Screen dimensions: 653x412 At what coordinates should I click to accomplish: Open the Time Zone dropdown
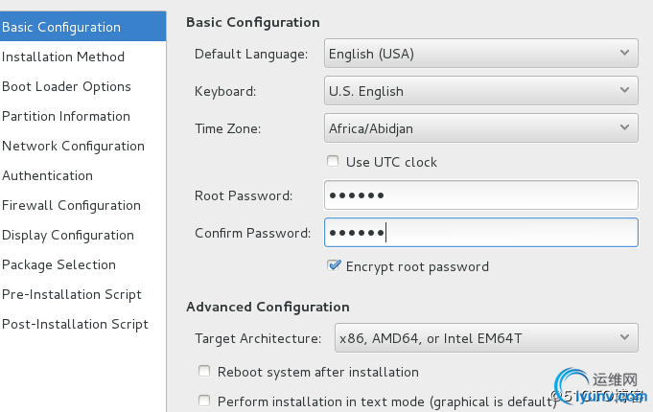pyautogui.click(x=481, y=128)
